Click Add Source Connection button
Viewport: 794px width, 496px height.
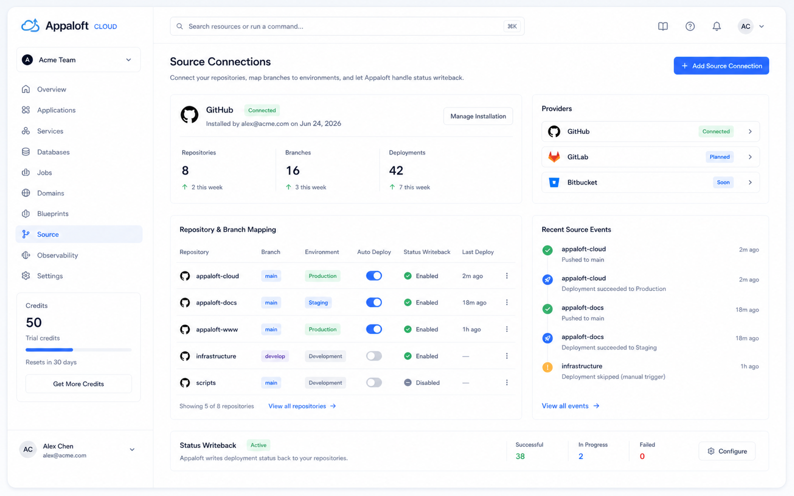click(x=721, y=66)
